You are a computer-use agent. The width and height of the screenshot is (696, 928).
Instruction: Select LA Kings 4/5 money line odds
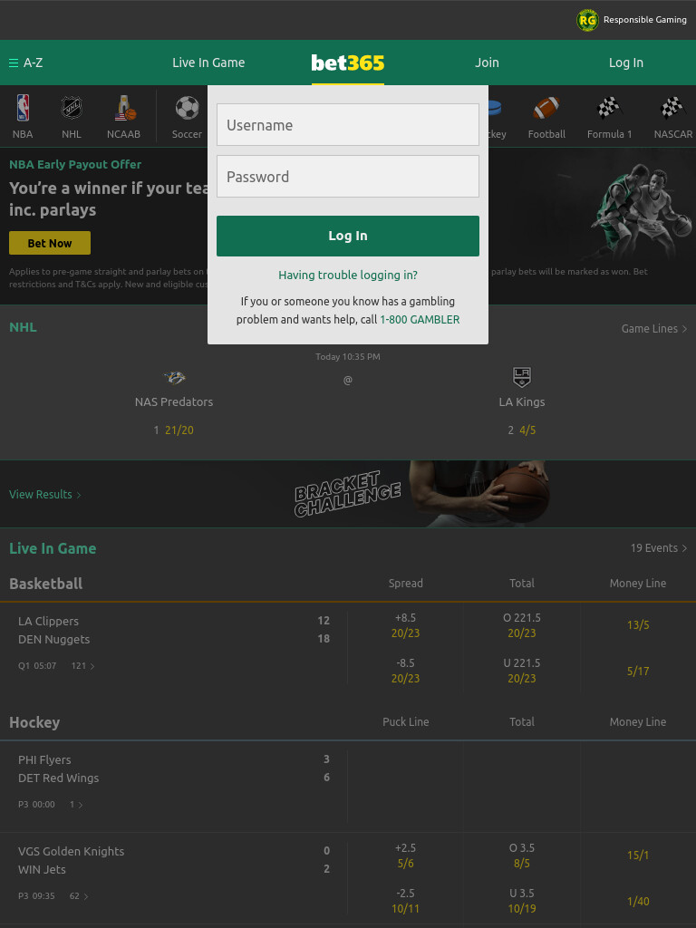click(x=527, y=430)
